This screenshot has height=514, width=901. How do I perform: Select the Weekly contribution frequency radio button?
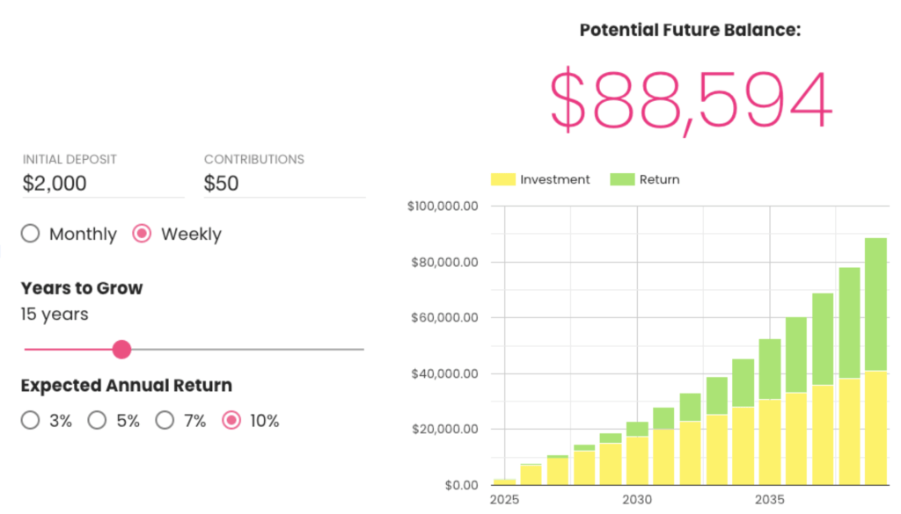tap(142, 234)
